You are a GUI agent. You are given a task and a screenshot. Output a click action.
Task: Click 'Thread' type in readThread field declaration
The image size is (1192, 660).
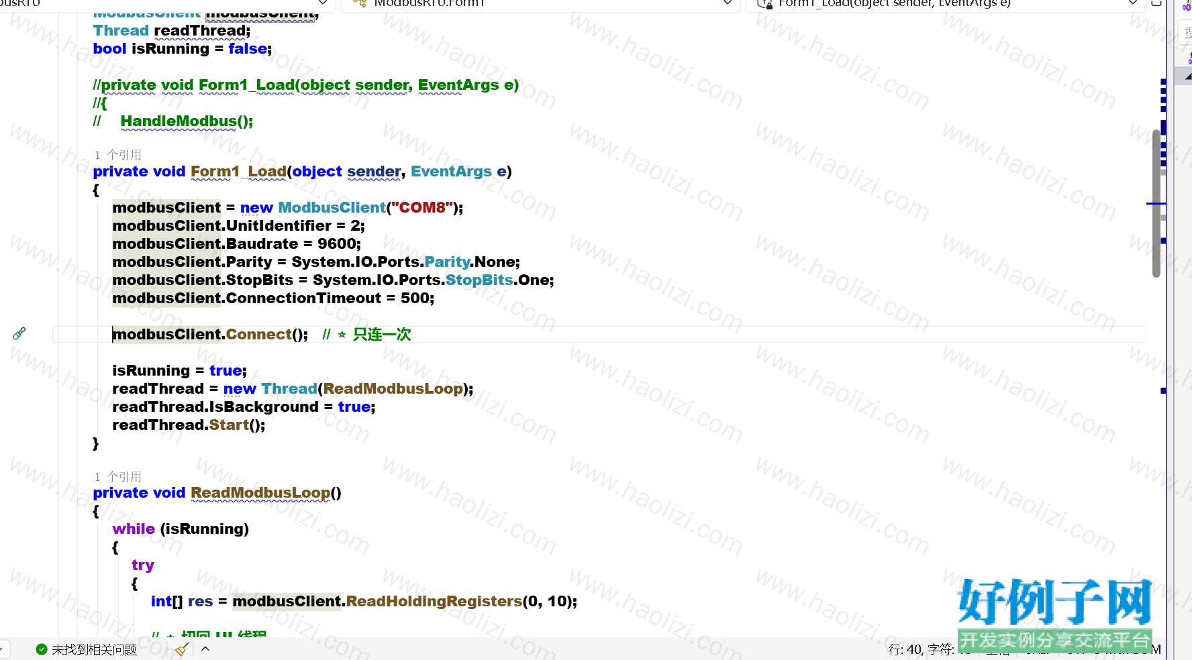click(121, 30)
